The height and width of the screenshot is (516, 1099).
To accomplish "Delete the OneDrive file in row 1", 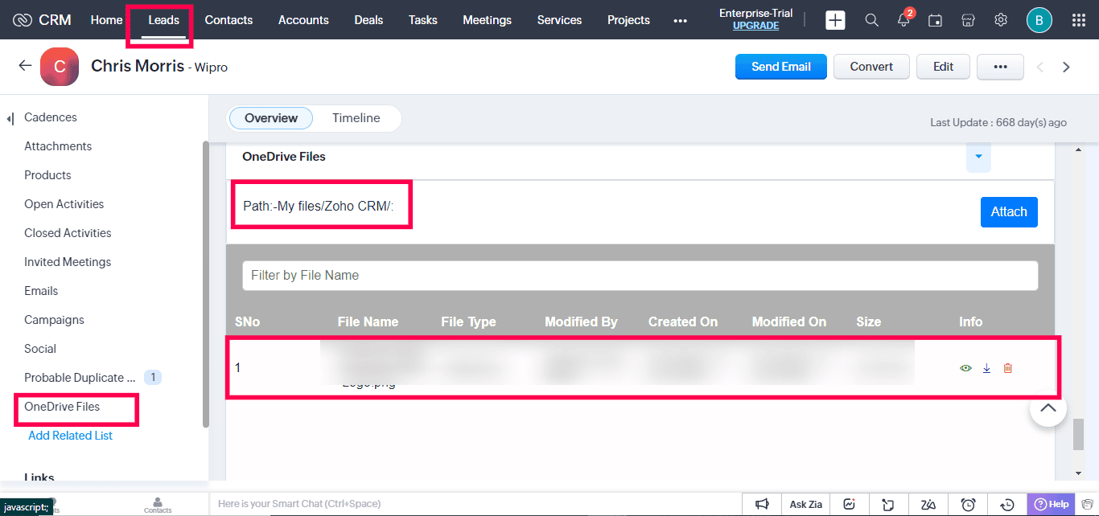I will pyautogui.click(x=1007, y=368).
